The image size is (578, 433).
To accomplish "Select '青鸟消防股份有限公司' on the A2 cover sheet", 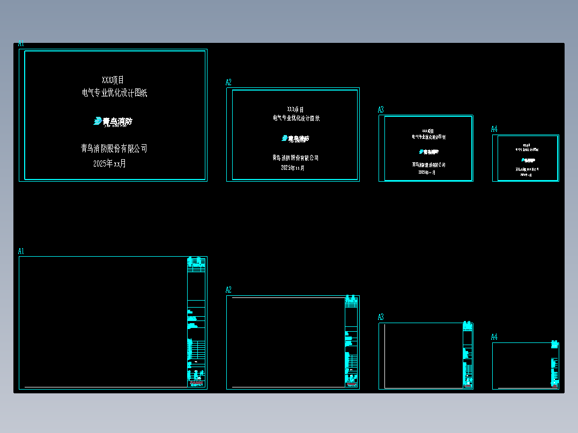I will 295,158.
